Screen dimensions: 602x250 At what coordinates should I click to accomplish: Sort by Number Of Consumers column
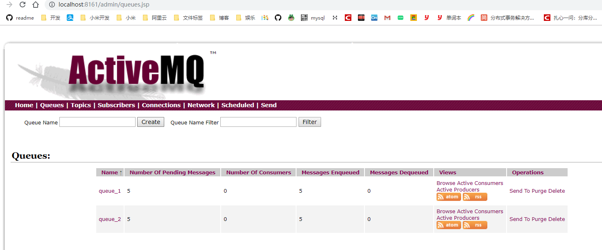pyautogui.click(x=259, y=172)
